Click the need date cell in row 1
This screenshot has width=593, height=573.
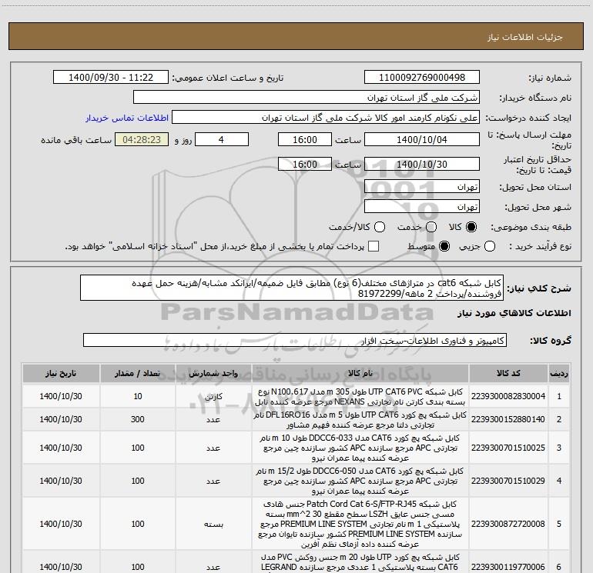61,396
